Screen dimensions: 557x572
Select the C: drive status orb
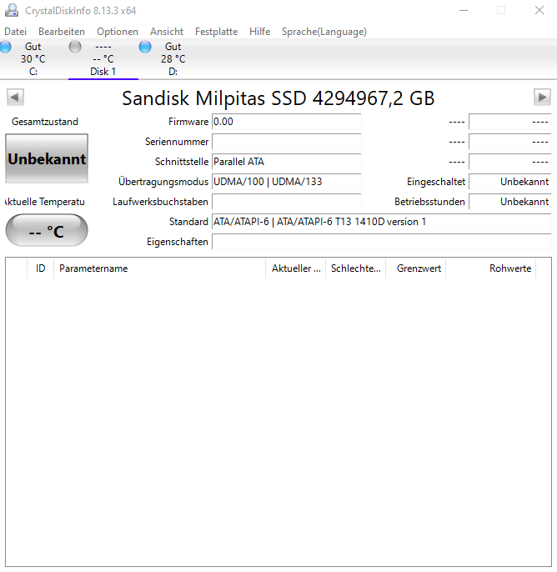tap(5, 47)
